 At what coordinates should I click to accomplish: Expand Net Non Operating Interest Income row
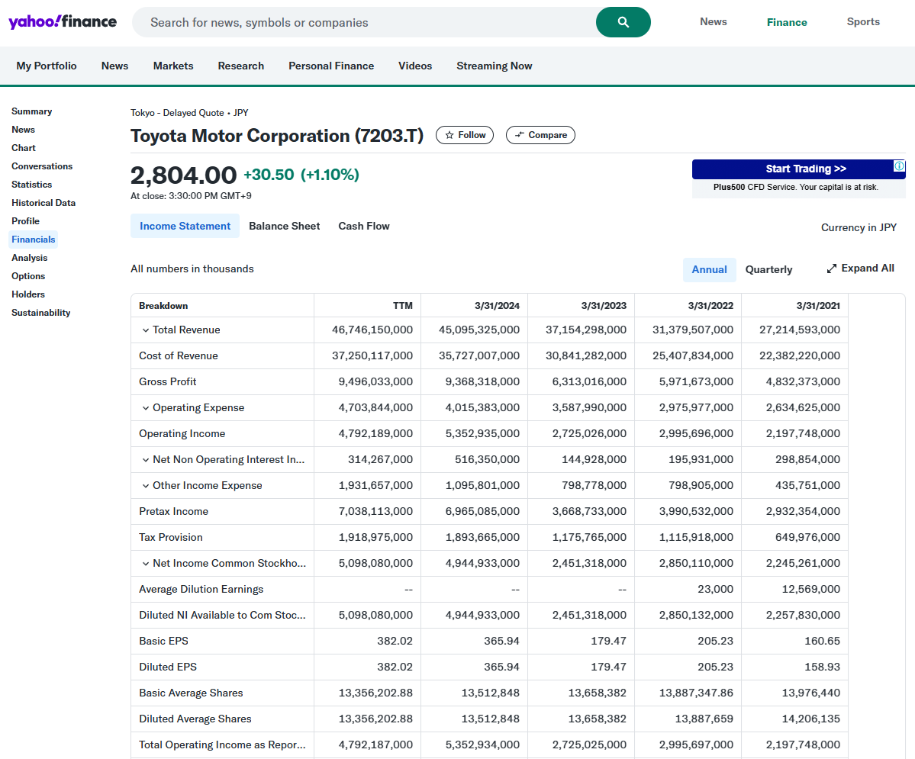(x=146, y=459)
